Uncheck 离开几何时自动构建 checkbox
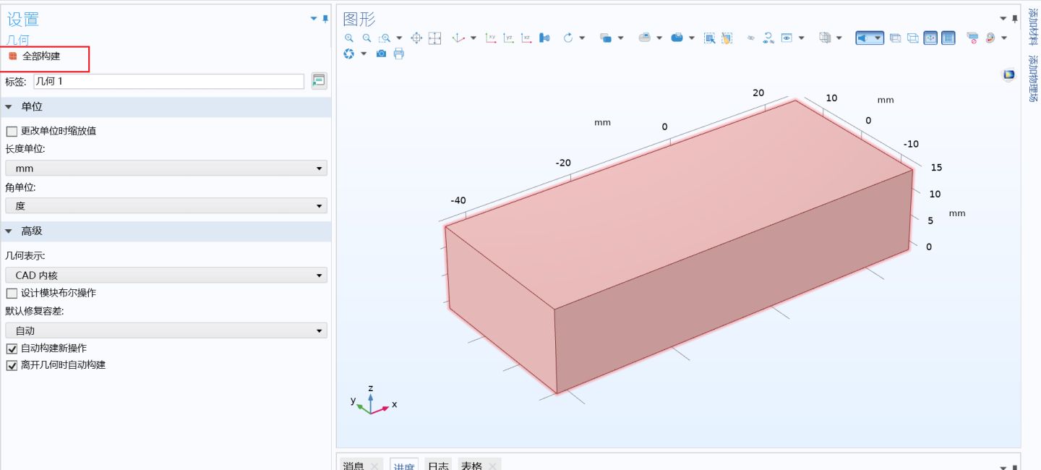This screenshot has height=470, width=1041. coord(12,365)
